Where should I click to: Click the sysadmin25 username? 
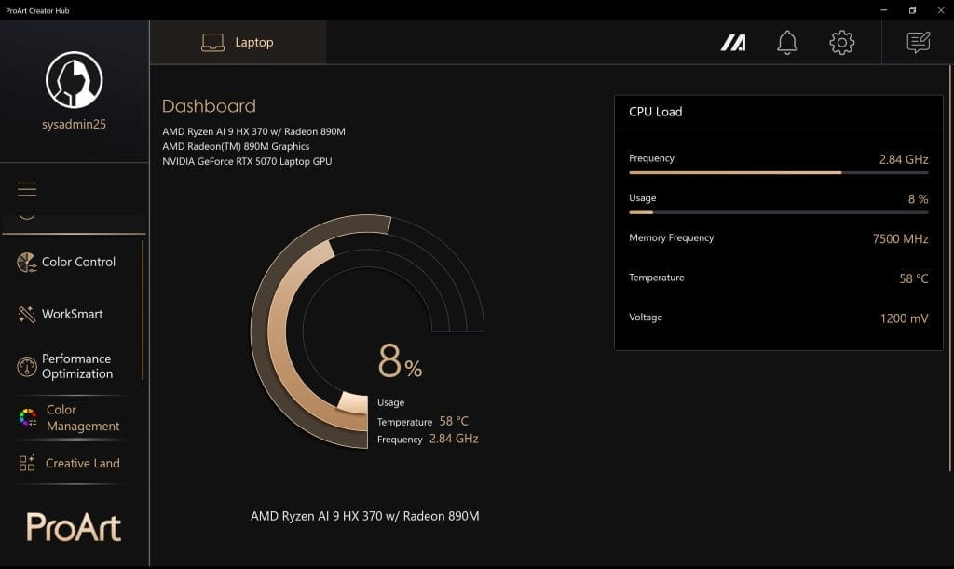[75, 124]
